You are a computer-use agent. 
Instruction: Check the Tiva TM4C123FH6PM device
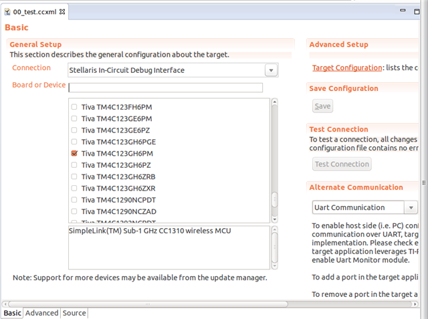coord(74,107)
